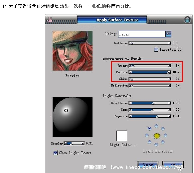194x173 pixels.
Task: Open the white Light Color swatch
Action: [x=122, y=136]
